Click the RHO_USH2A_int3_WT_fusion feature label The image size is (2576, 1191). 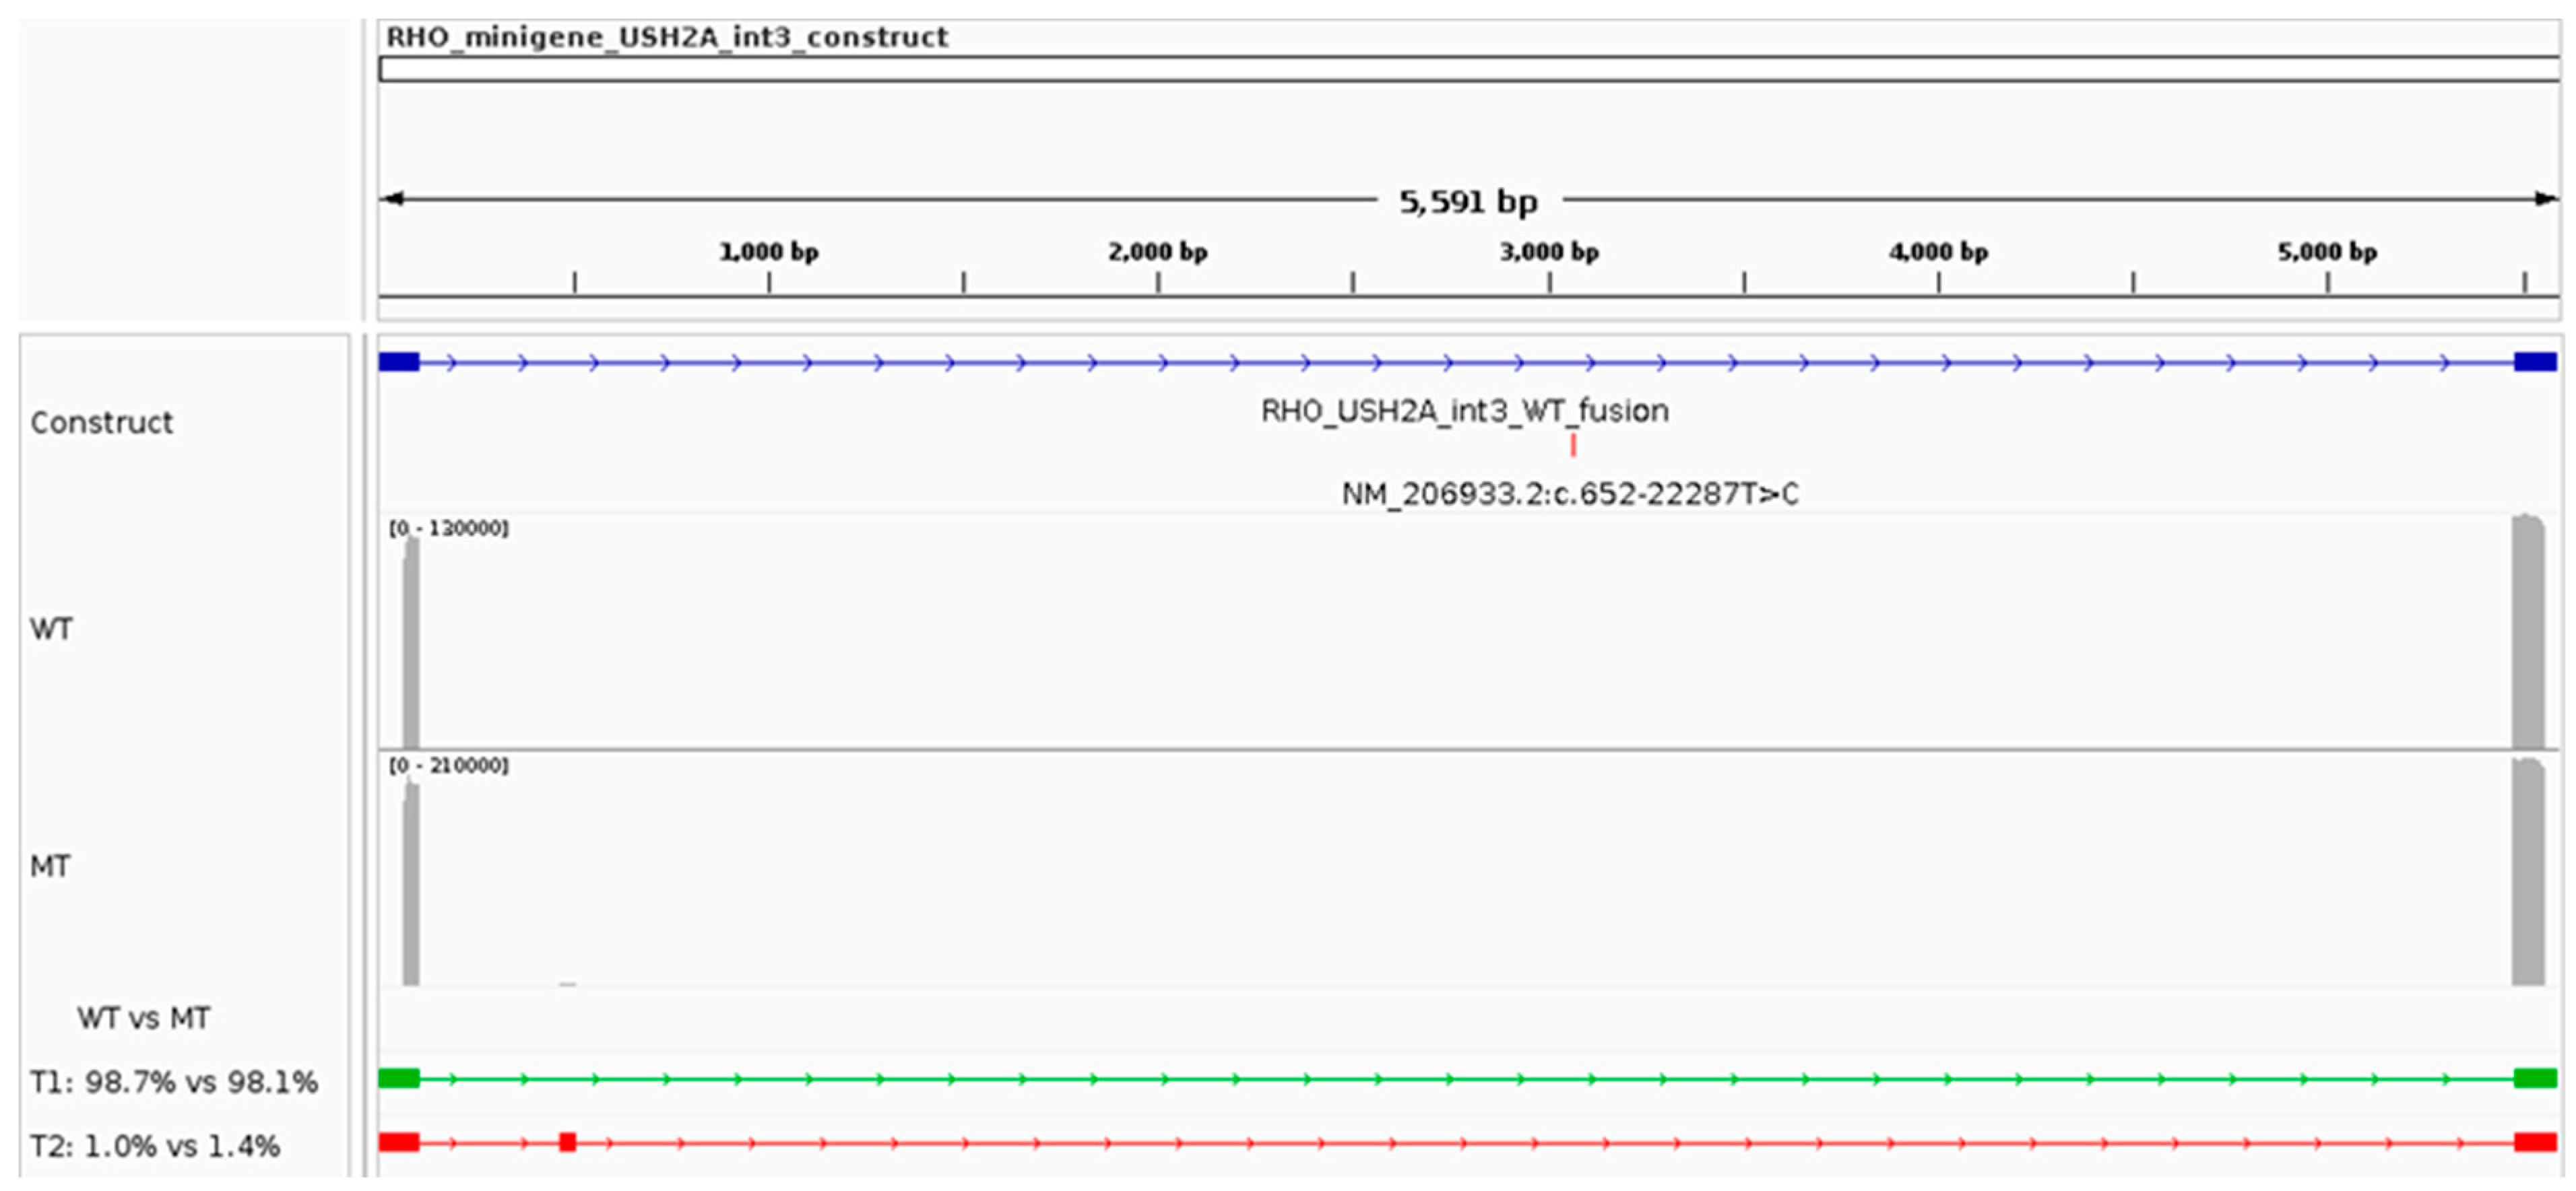(1464, 411)
